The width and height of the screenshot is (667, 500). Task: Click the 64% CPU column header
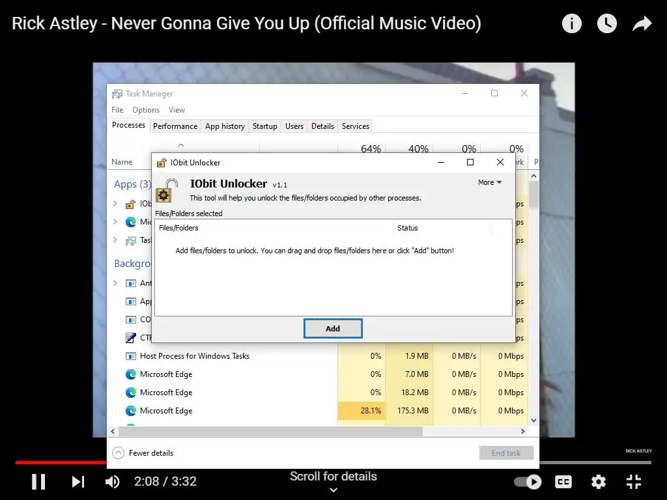coord(371,148)
